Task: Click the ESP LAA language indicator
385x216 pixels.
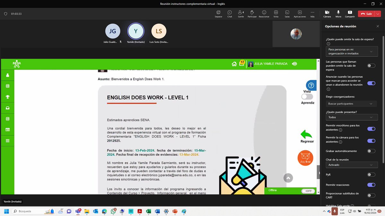Action: click(x=342, y=211)
